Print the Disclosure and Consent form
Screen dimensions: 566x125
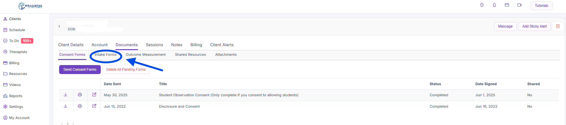tap(80, 106)
